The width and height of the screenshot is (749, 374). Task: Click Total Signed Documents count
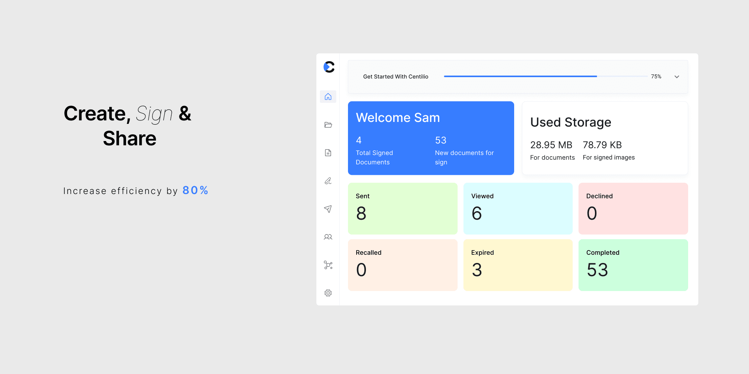pos(359,140)
